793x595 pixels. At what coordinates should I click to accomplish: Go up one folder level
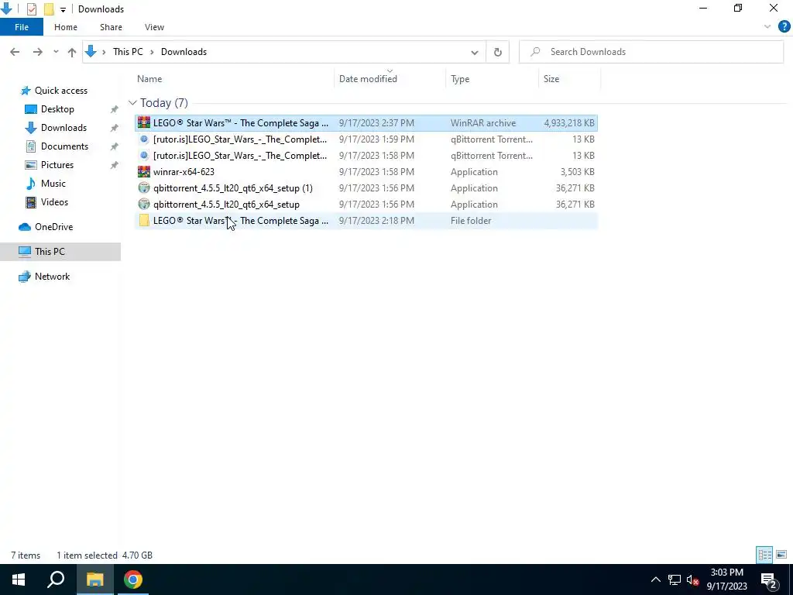(x=72, y=52)
